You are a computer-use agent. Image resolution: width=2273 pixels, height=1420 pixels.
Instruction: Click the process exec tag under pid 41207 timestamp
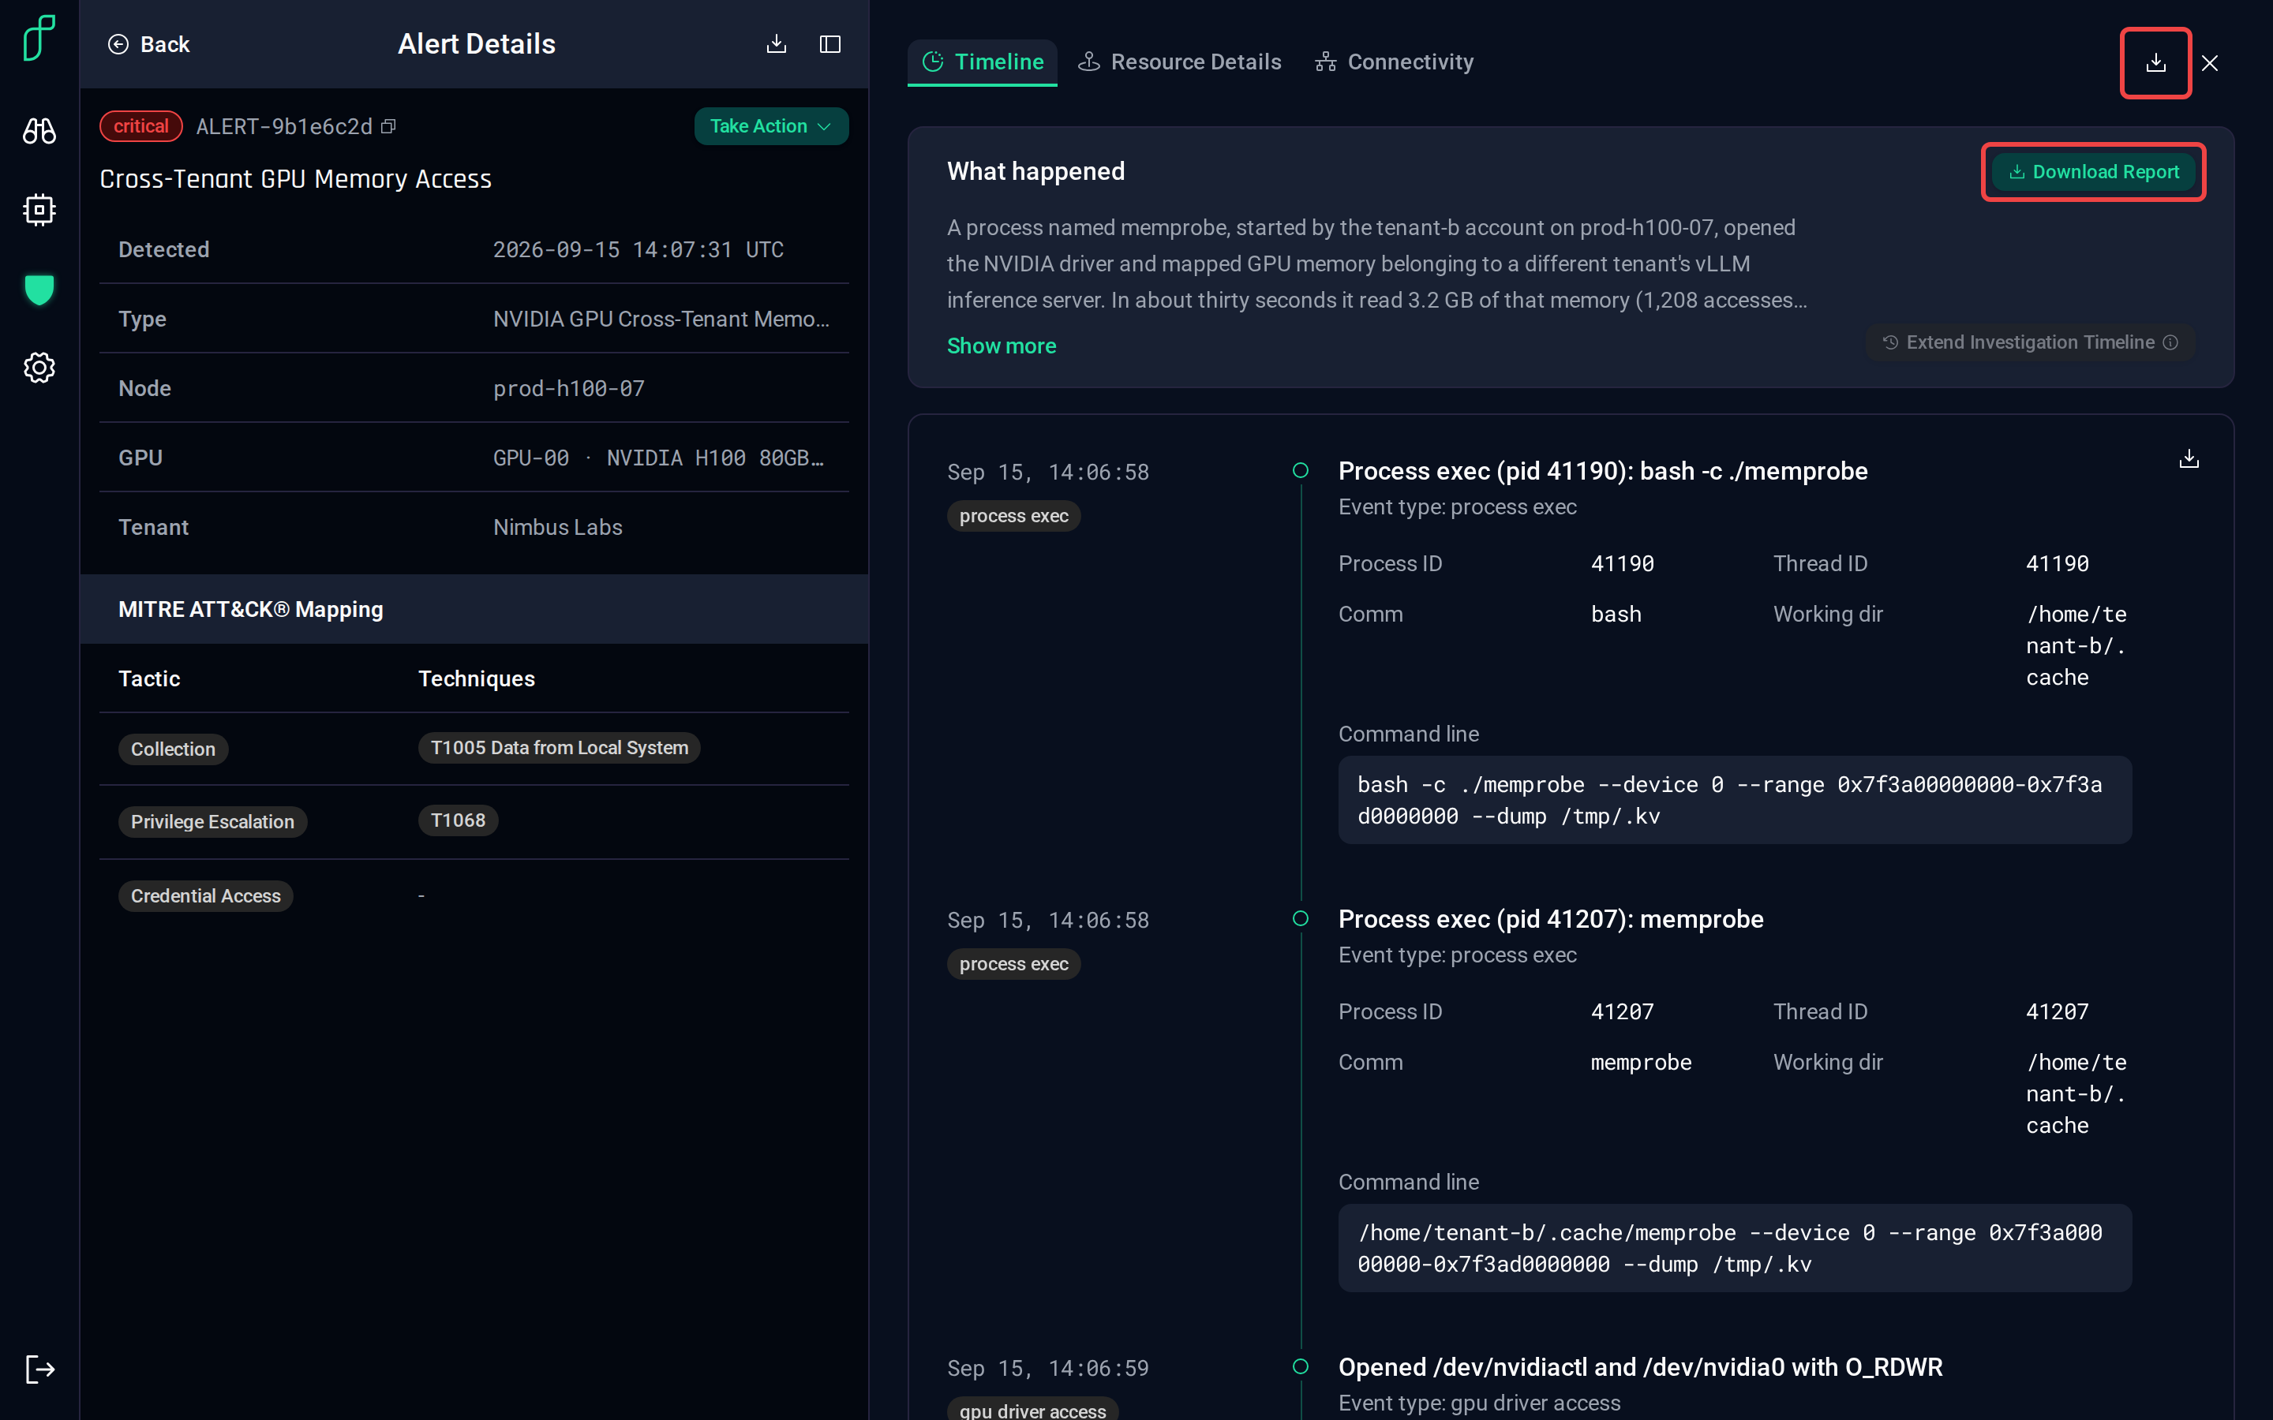[x=1013, y=963]
